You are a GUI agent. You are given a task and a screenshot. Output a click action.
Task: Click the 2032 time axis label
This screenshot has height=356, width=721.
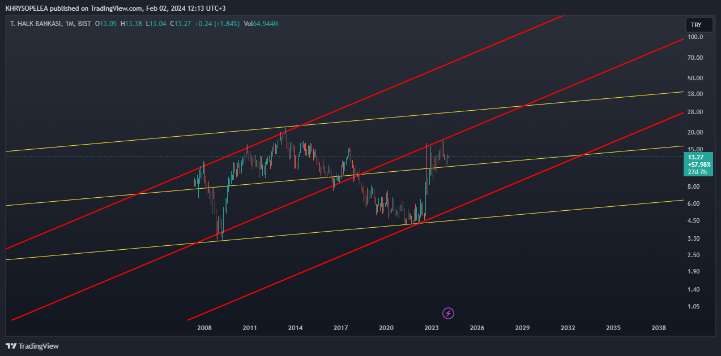568,328
